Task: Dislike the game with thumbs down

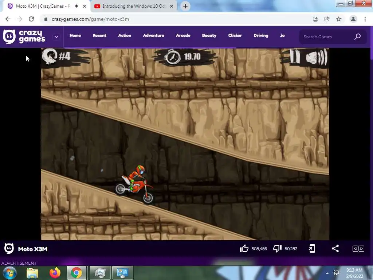Action: click(277, 249)
